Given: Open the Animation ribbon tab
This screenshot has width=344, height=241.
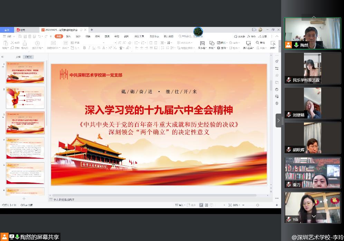Looking at the screenshot, I should pos(97,36).
